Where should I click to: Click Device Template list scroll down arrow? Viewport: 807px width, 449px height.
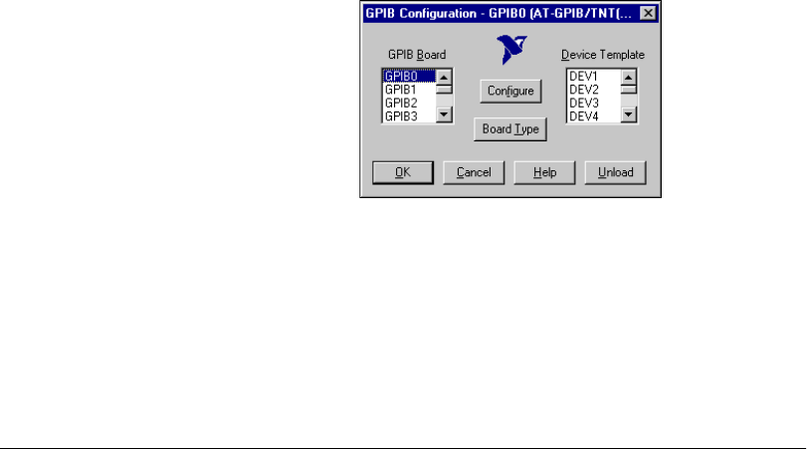pos(629,114)
